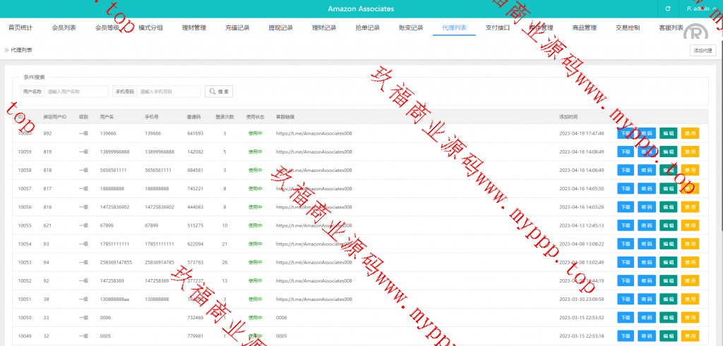Switch to the 首页统计 tab
This screenshot has height=346, width=723.
[20, 28]
